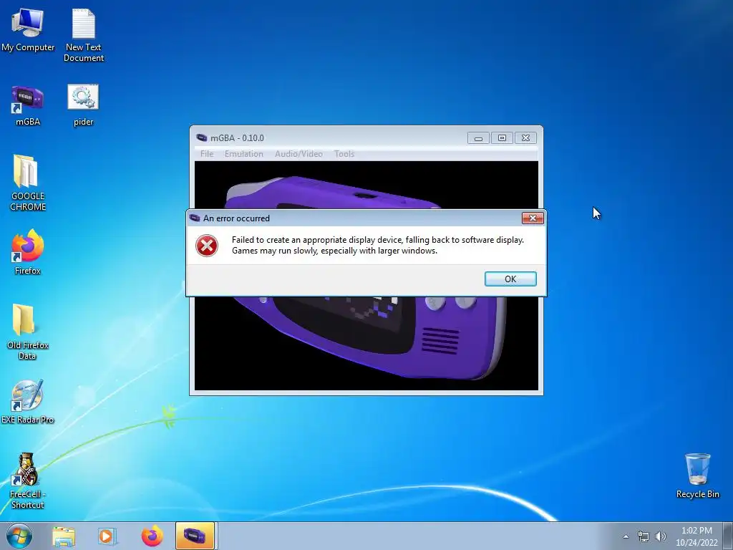
Task: Select the Recycle Bin icon
Action: pos(697,476)
